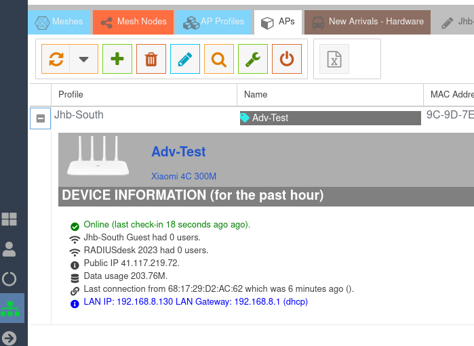
Task: Click the orange reload icon
Action: coord(56,60)
